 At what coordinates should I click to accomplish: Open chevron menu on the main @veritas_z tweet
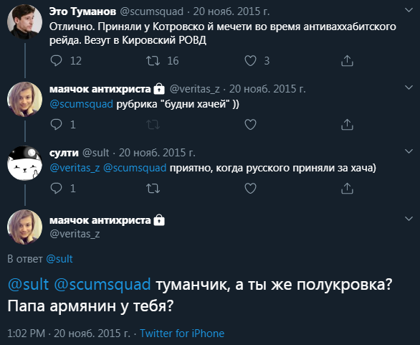pyautogui.click(x=409, y=219)
